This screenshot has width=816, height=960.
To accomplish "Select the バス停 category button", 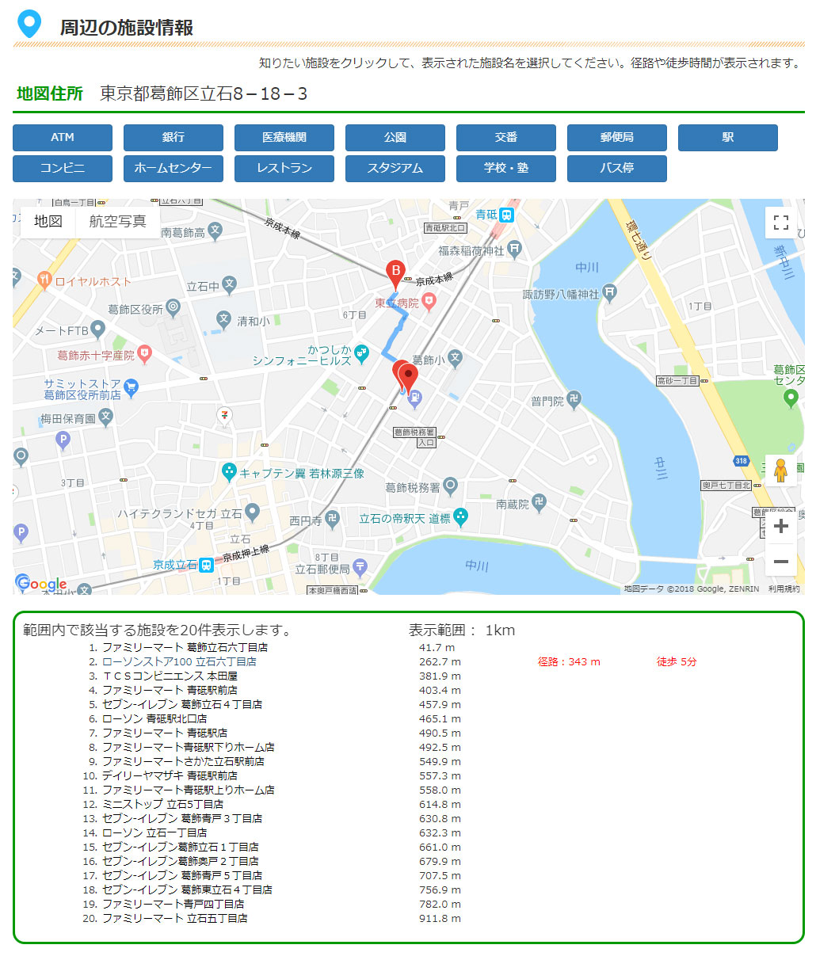I will click(616, 168).
